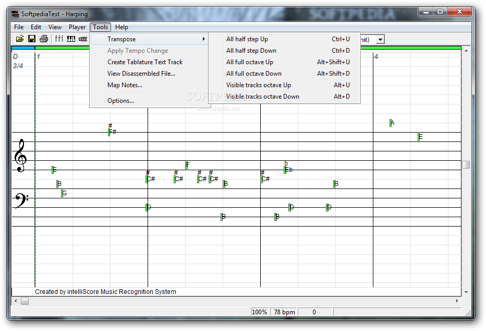Open the View menu

pyautogui.click(x=55, y=27)
